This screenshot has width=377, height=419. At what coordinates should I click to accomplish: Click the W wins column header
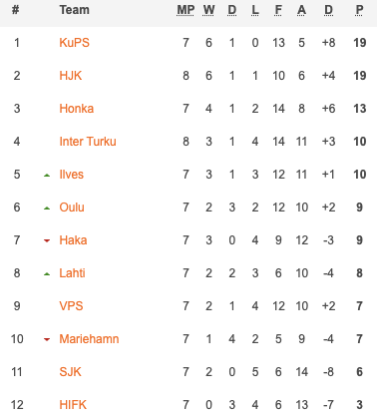(x=208, y=10)
